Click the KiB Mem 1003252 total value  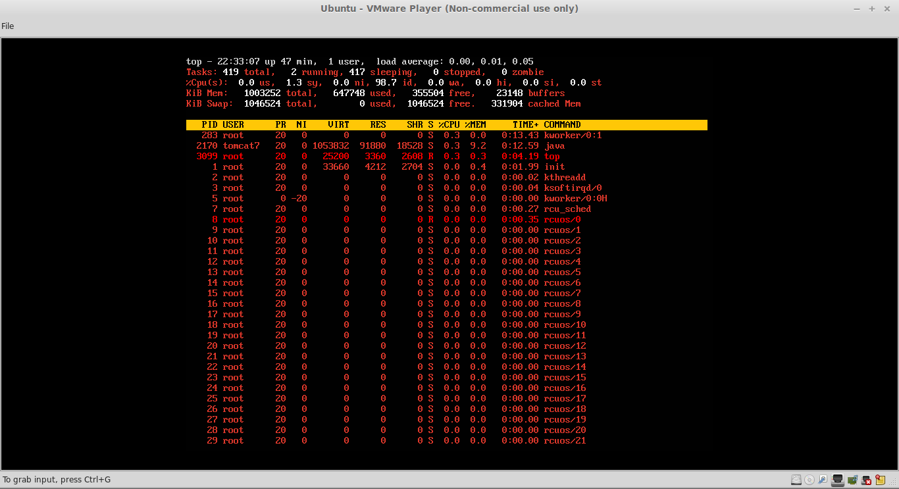coord(262,93)
